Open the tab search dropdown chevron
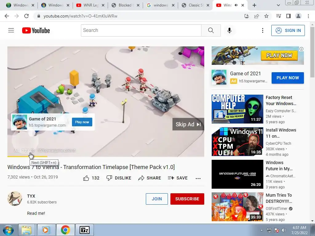Image resolution: width=315 pixels, height=236 pixels. (278, 5)
